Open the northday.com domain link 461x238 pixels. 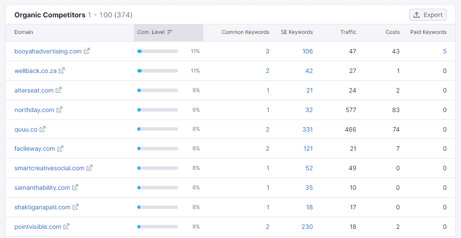tap(34, 110)
